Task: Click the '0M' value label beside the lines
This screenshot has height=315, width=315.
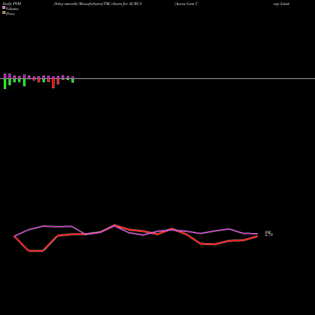Action: pyautogui.click(x=268, y=232)
